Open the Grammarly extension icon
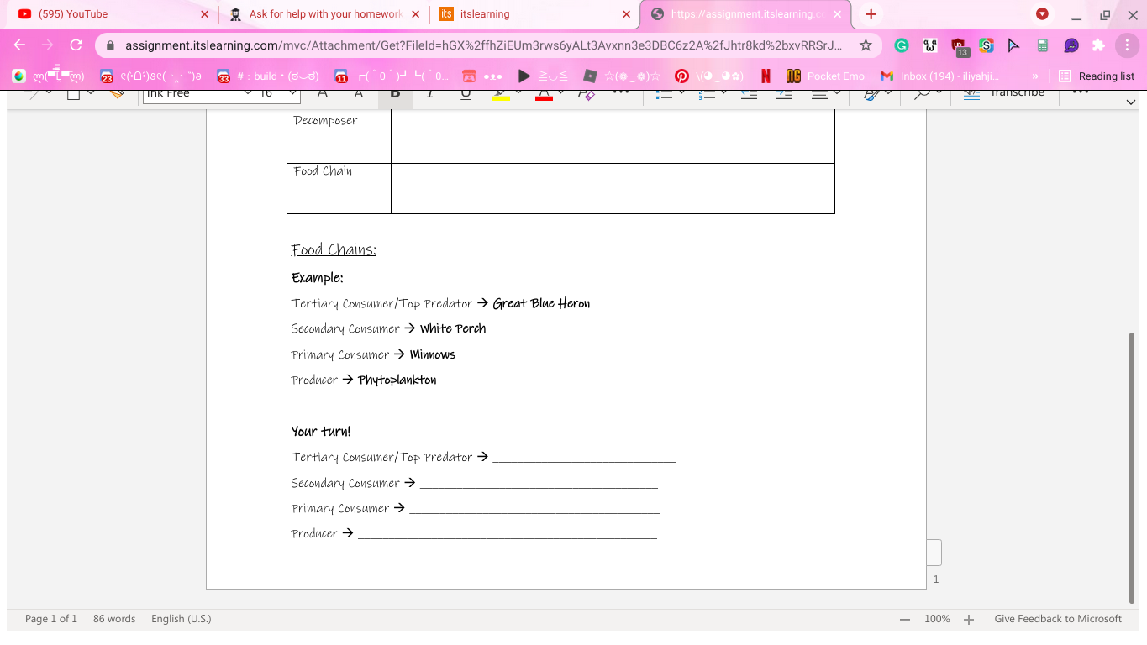 click(902, 45)
